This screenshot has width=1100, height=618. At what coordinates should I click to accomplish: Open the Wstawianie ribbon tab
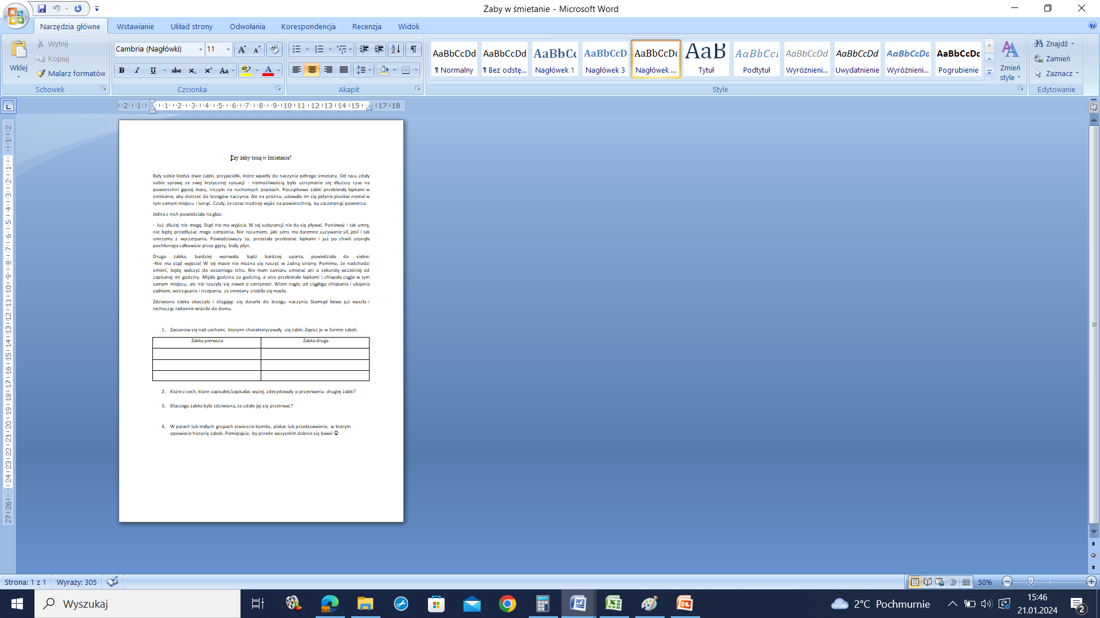pyautogui.click(x=135, y=26)
